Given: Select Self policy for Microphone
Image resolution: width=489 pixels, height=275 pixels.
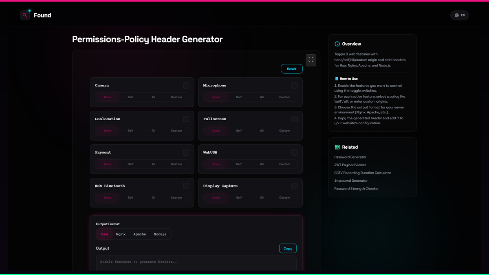Looking at the screenshot, I should tap(239, 97).
